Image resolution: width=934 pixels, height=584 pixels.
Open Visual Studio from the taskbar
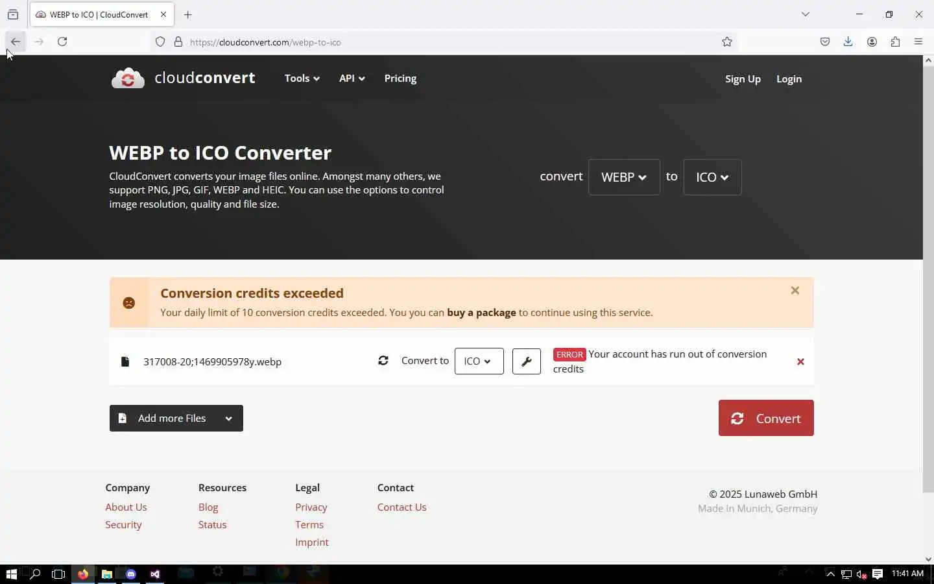click(155, 574)
